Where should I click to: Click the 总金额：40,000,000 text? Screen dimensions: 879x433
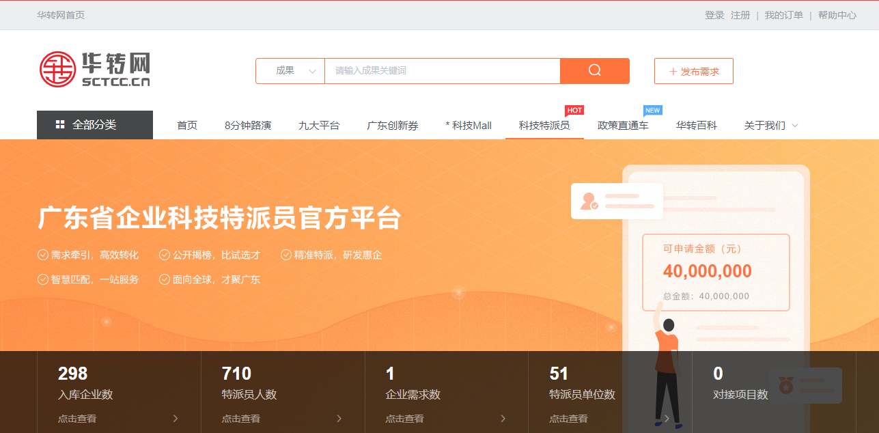pyautogui.click(x=706, y=296)
